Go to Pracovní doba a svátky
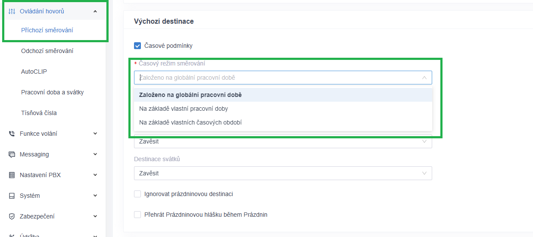This screenshot has width=533, height=237. coord(53,92)
